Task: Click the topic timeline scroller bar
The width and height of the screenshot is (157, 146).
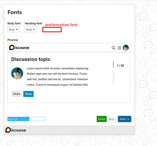Action: point(113,73)
